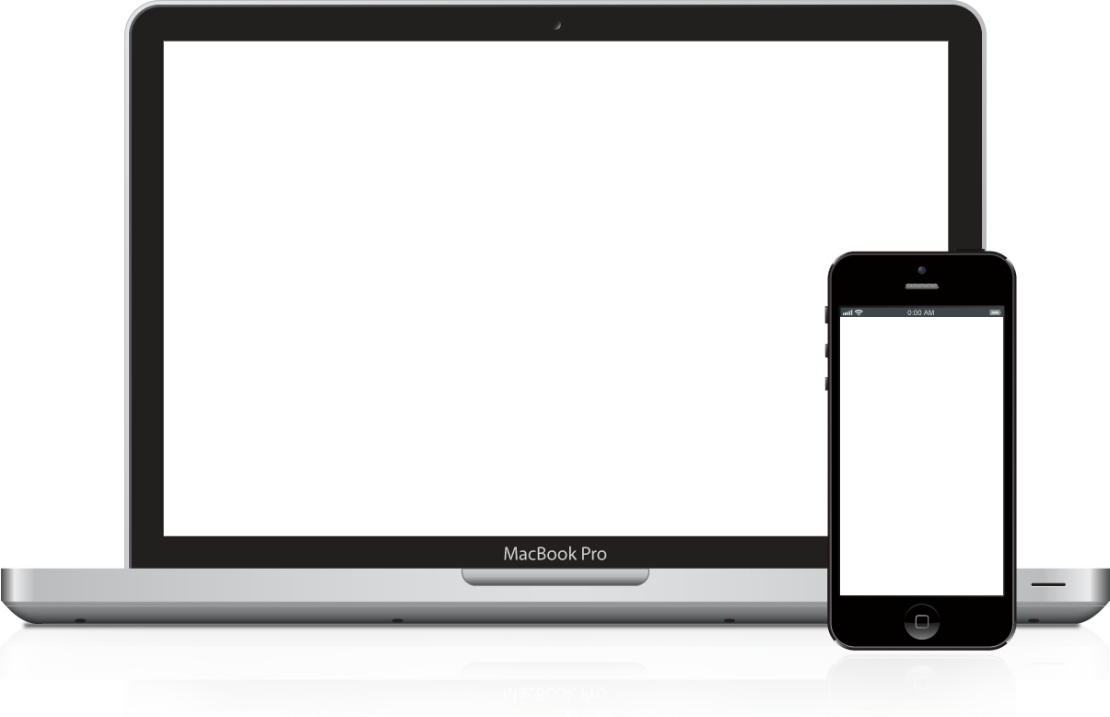Tap the iPhone front camera lens

tap(921, 270)
